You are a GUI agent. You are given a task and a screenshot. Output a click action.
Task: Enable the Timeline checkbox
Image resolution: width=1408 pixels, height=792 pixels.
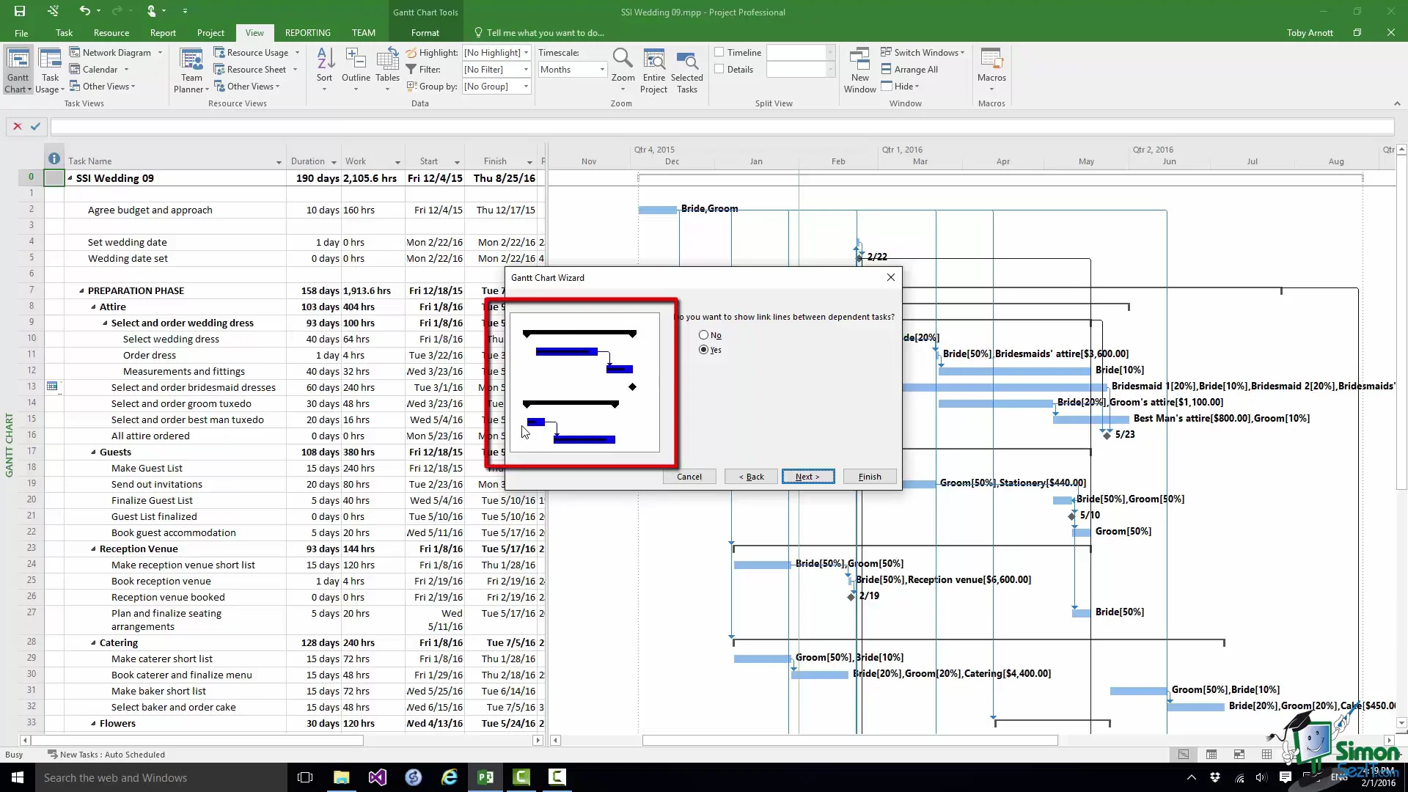click(x=719, y=53)
